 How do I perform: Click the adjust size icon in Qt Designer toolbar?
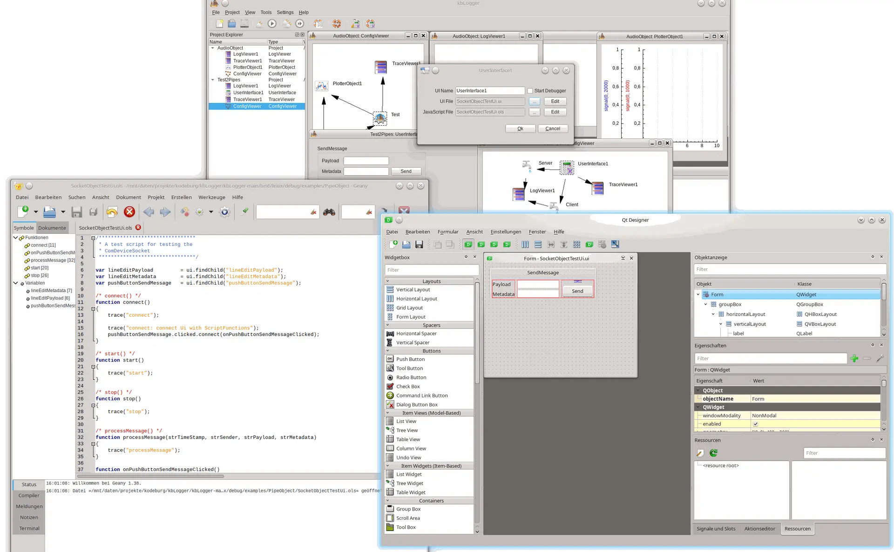[x=615, y=244]
